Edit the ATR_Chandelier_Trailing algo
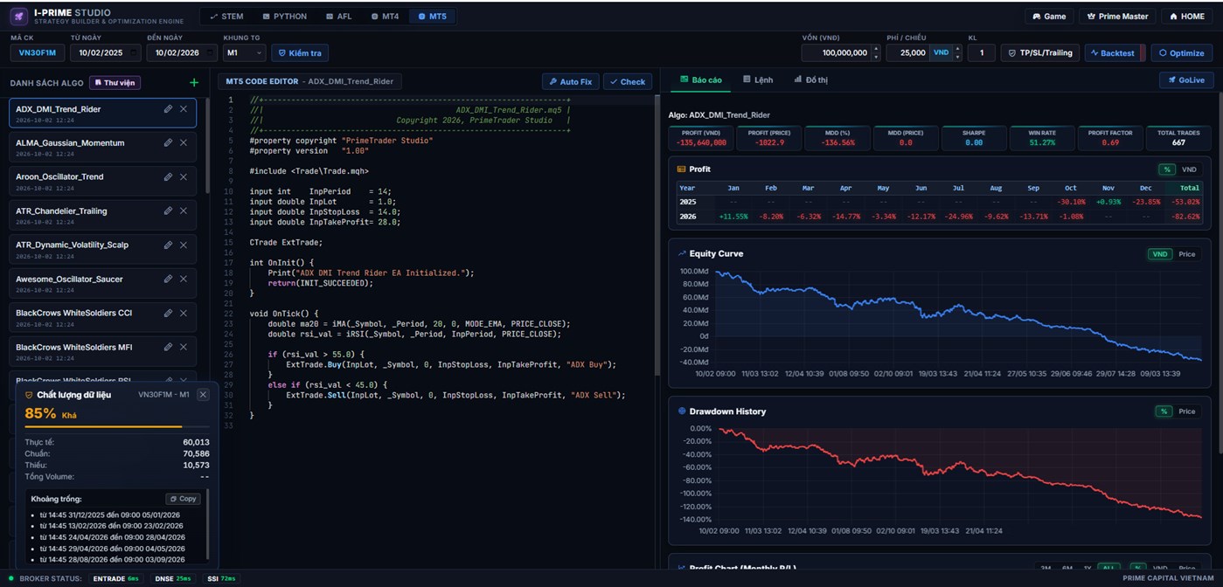The image size is (1223, 587). coord(168,211)
